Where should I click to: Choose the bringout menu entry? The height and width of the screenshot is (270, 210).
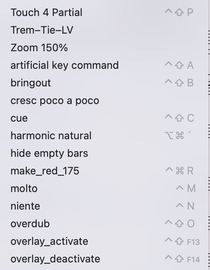click(x=104, y=83)
